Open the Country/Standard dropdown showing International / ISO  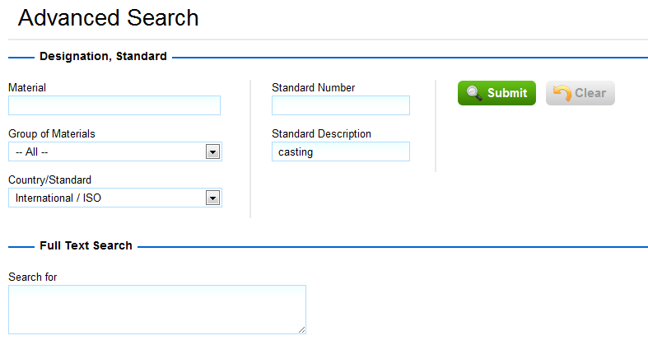(x=114, y=198)
